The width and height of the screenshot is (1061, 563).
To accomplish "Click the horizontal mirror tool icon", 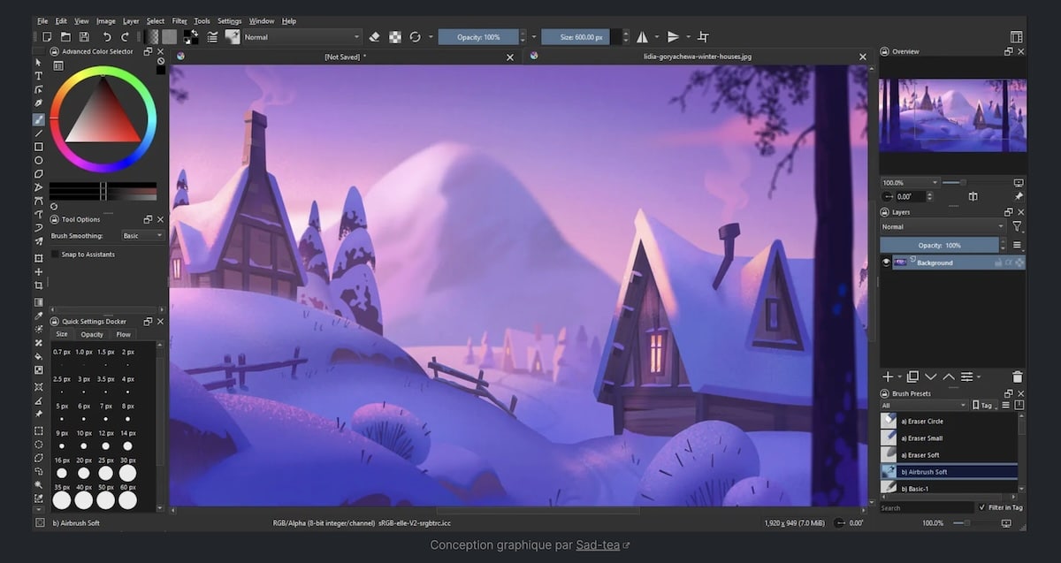I will 642,37.
